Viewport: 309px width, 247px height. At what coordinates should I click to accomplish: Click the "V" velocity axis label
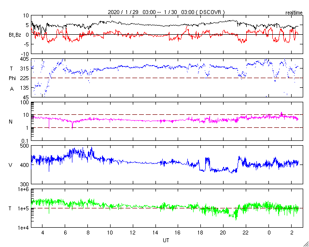pos(11,165)
